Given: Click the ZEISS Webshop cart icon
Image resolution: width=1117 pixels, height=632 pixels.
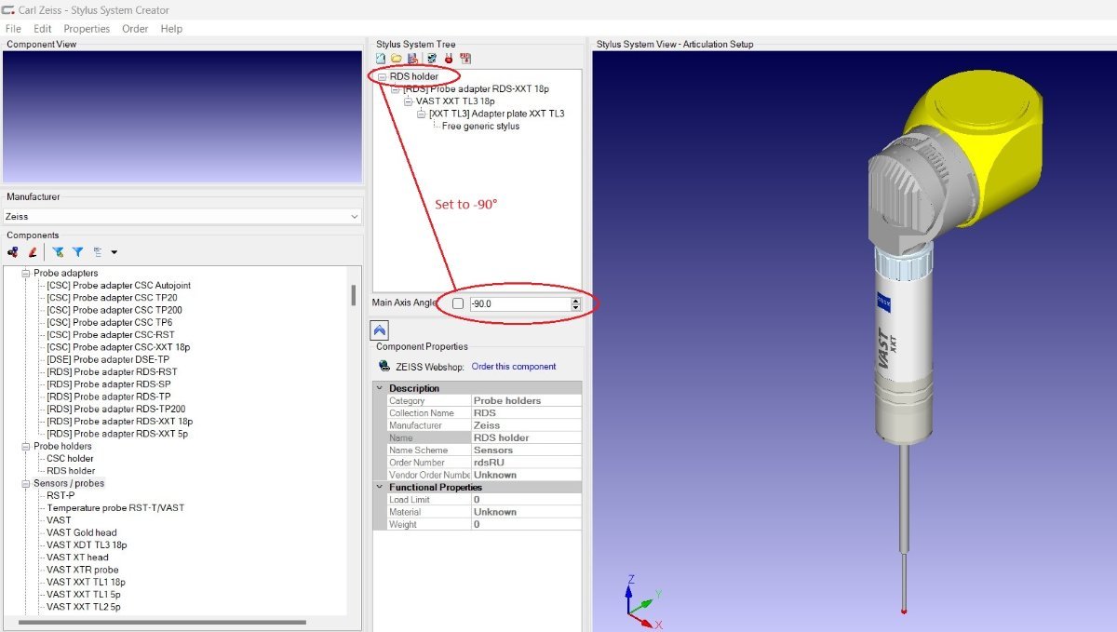Looking at the screenshot, I should pos(384,367).
